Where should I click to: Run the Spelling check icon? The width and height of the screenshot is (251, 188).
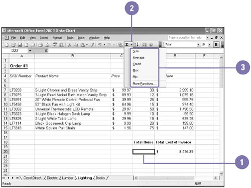55,45
